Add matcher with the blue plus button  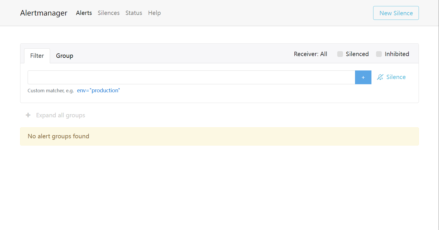pos(363,77)
